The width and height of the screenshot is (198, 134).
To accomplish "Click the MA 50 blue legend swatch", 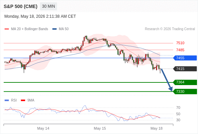I will [54, 29].
